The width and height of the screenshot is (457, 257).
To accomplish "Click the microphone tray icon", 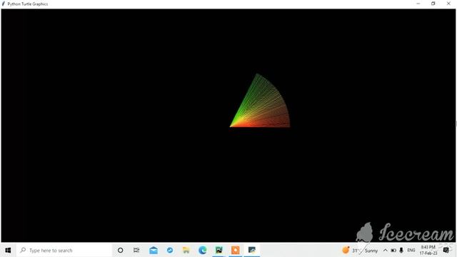I will pos(401,251).
